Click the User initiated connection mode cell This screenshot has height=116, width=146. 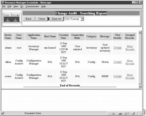[77, 48]
